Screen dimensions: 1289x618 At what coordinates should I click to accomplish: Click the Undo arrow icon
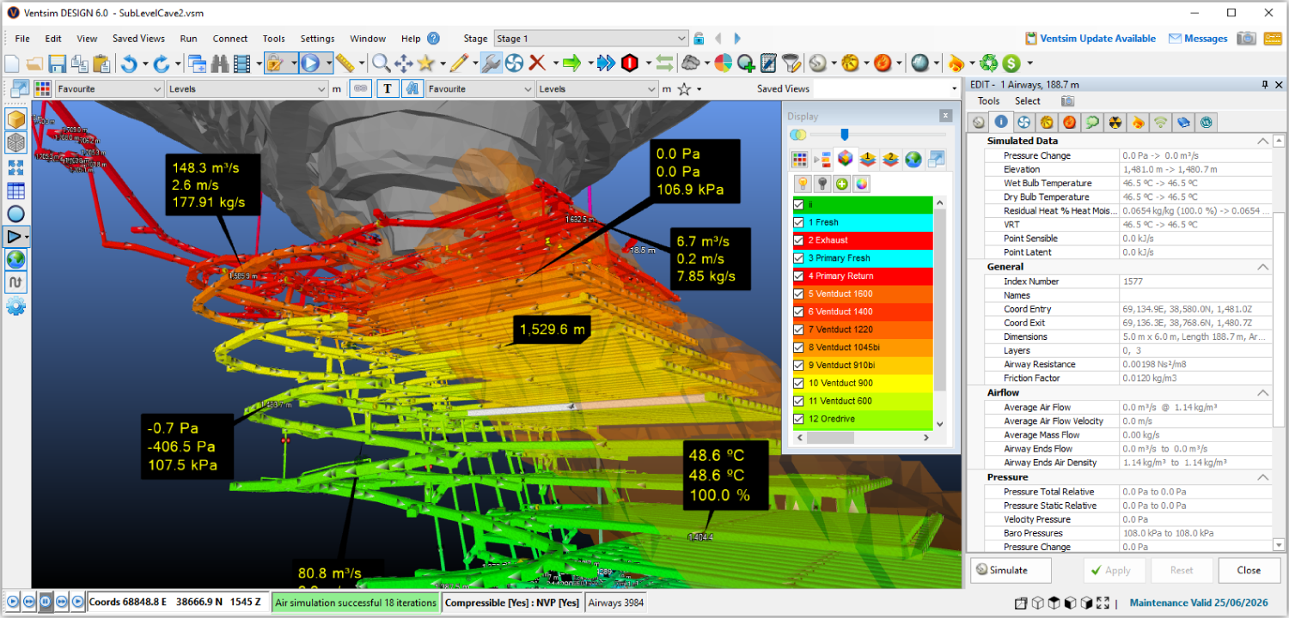(x=129, y=64)
